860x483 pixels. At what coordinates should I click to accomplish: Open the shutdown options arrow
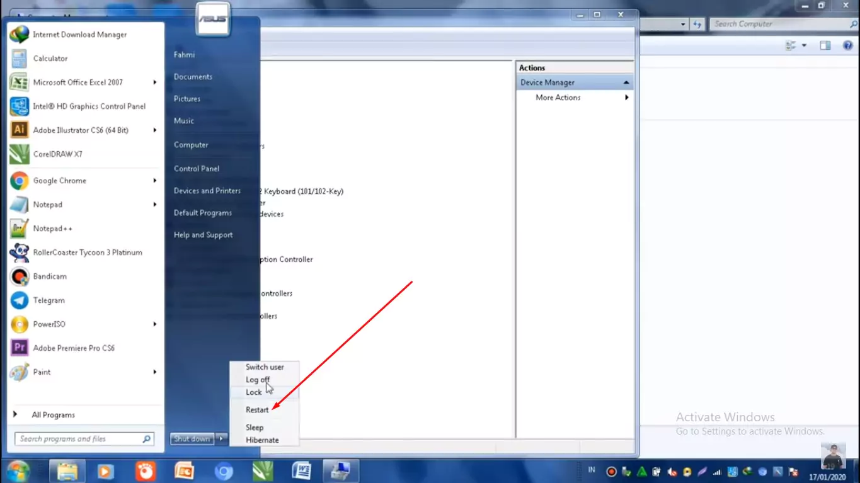tap(222, 439)
